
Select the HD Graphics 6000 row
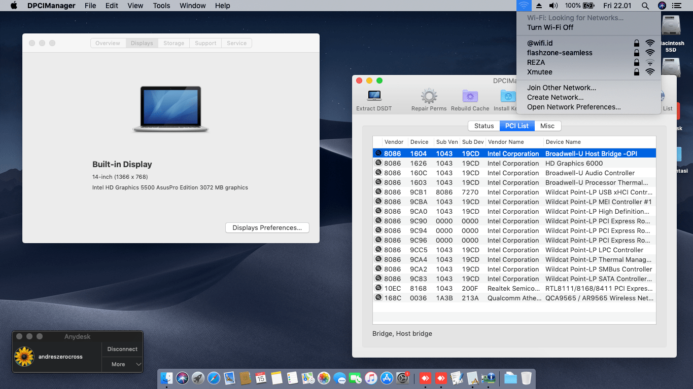click(514, 163)
